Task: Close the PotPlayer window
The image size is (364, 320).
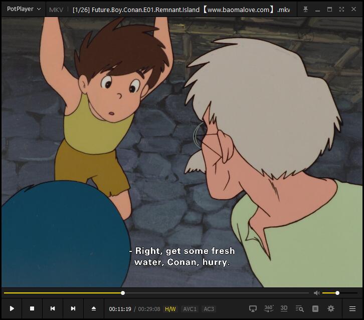Action: 353,10
